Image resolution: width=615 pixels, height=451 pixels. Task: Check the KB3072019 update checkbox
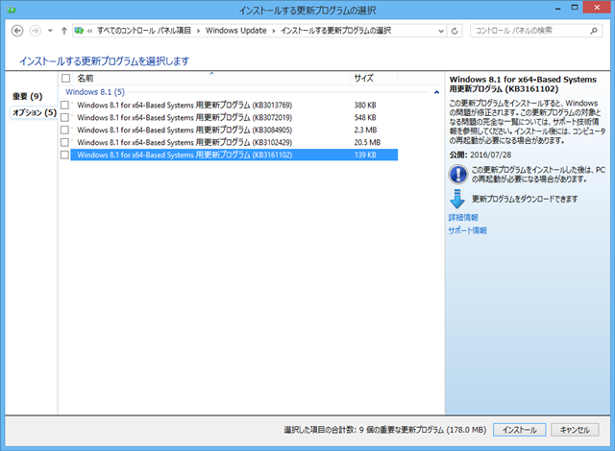coord(64,117)
